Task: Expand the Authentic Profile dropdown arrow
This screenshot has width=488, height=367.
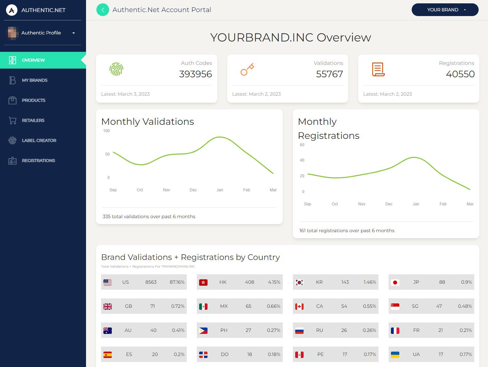Action: (74, 33)
